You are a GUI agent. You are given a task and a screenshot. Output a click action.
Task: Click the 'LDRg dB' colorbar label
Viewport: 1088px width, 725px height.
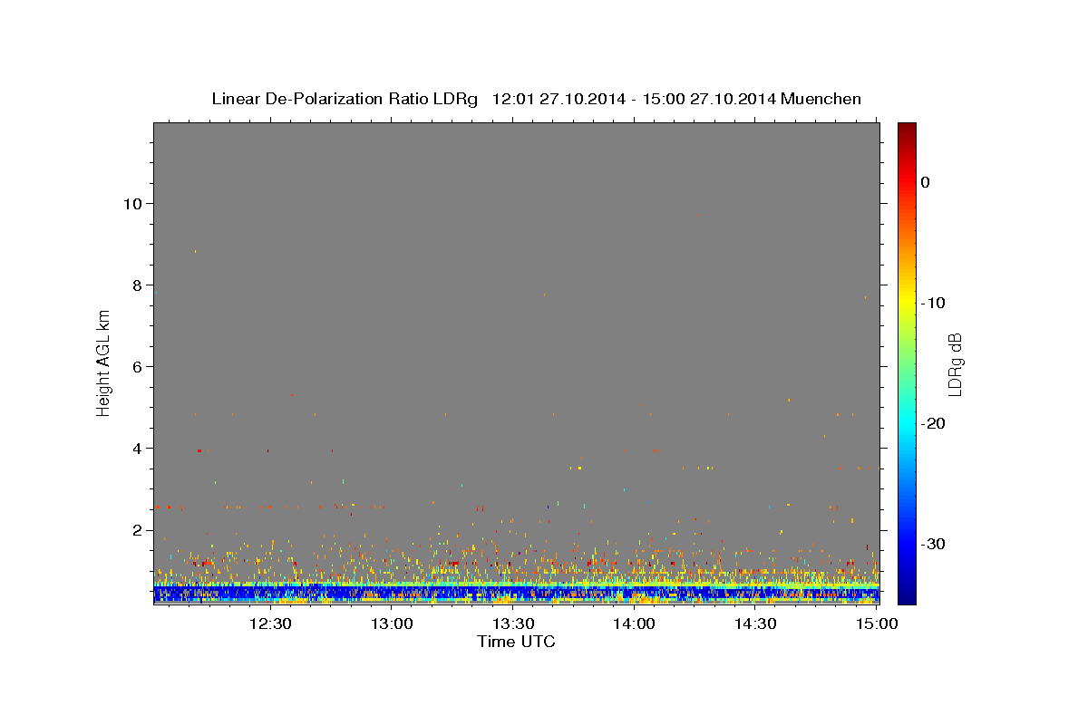tap(955, 363)
